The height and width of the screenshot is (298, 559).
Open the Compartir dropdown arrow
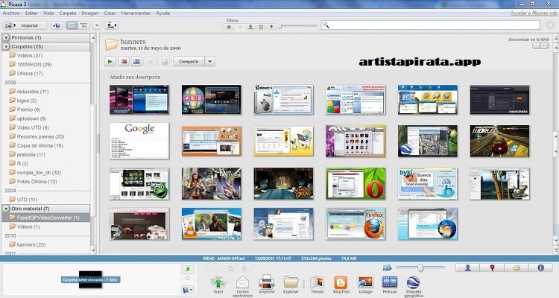[x=210, y=62]
